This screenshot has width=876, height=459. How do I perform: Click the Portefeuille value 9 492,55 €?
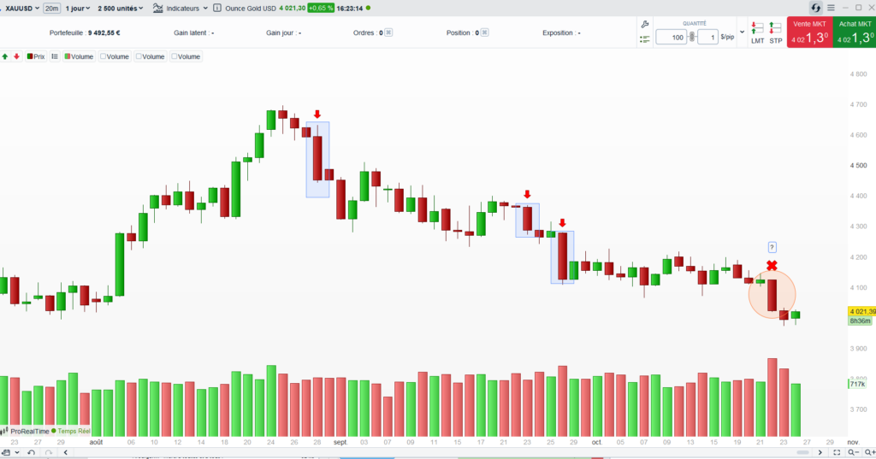point(104,33)
